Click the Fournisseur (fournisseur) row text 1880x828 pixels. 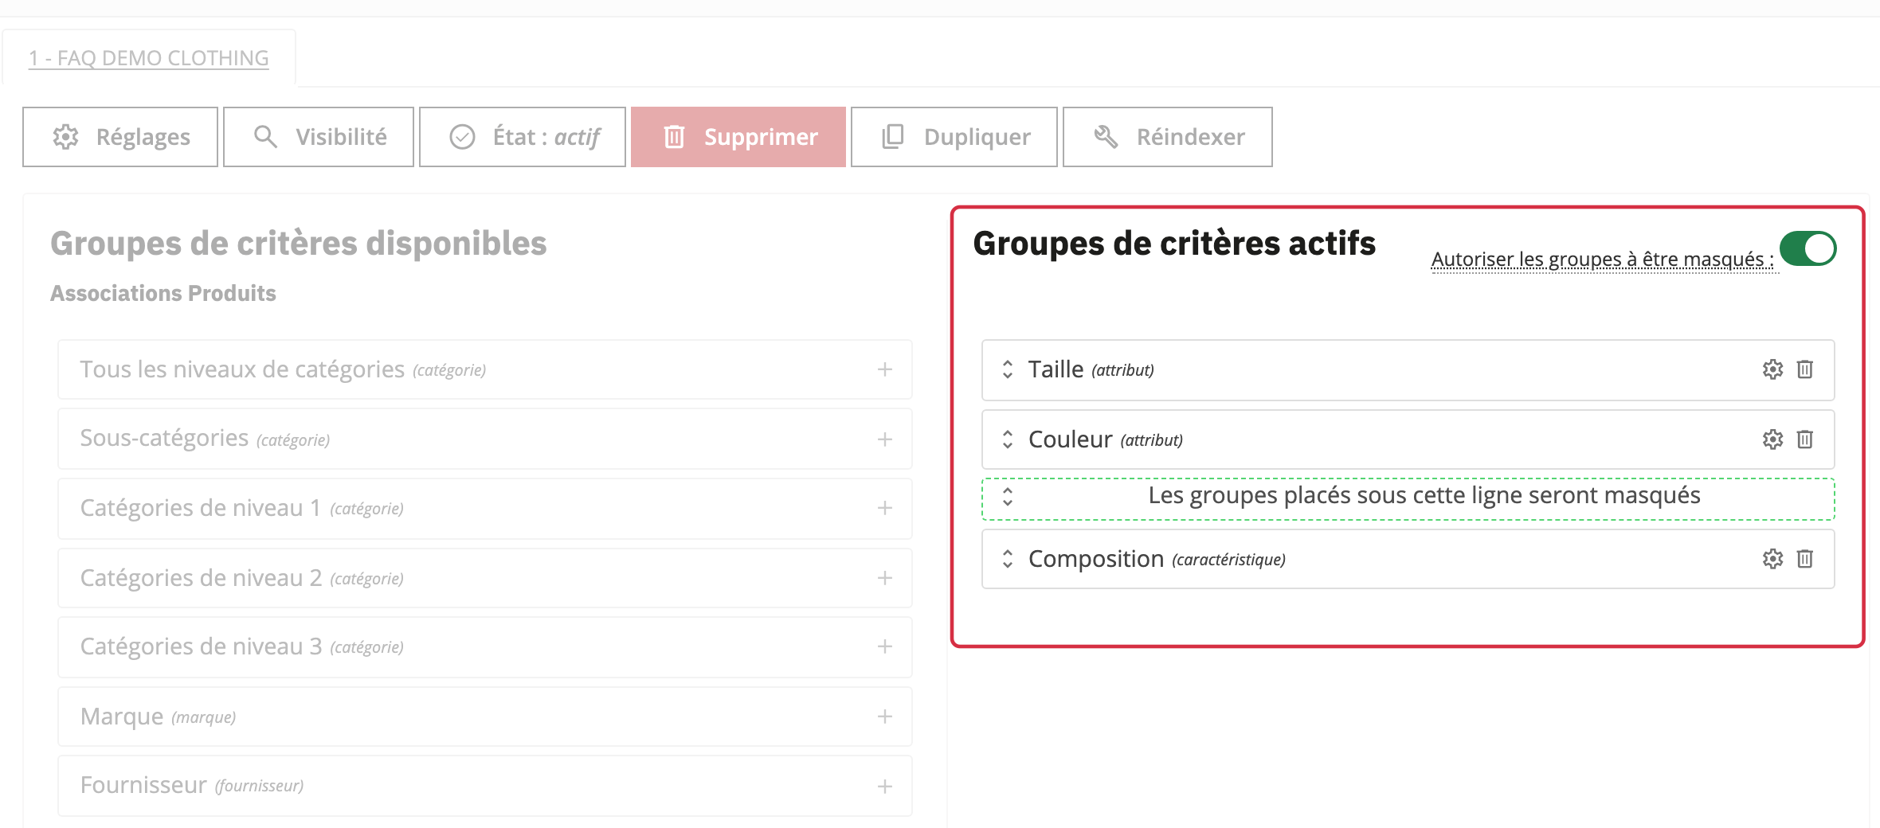tap(192, 786)
